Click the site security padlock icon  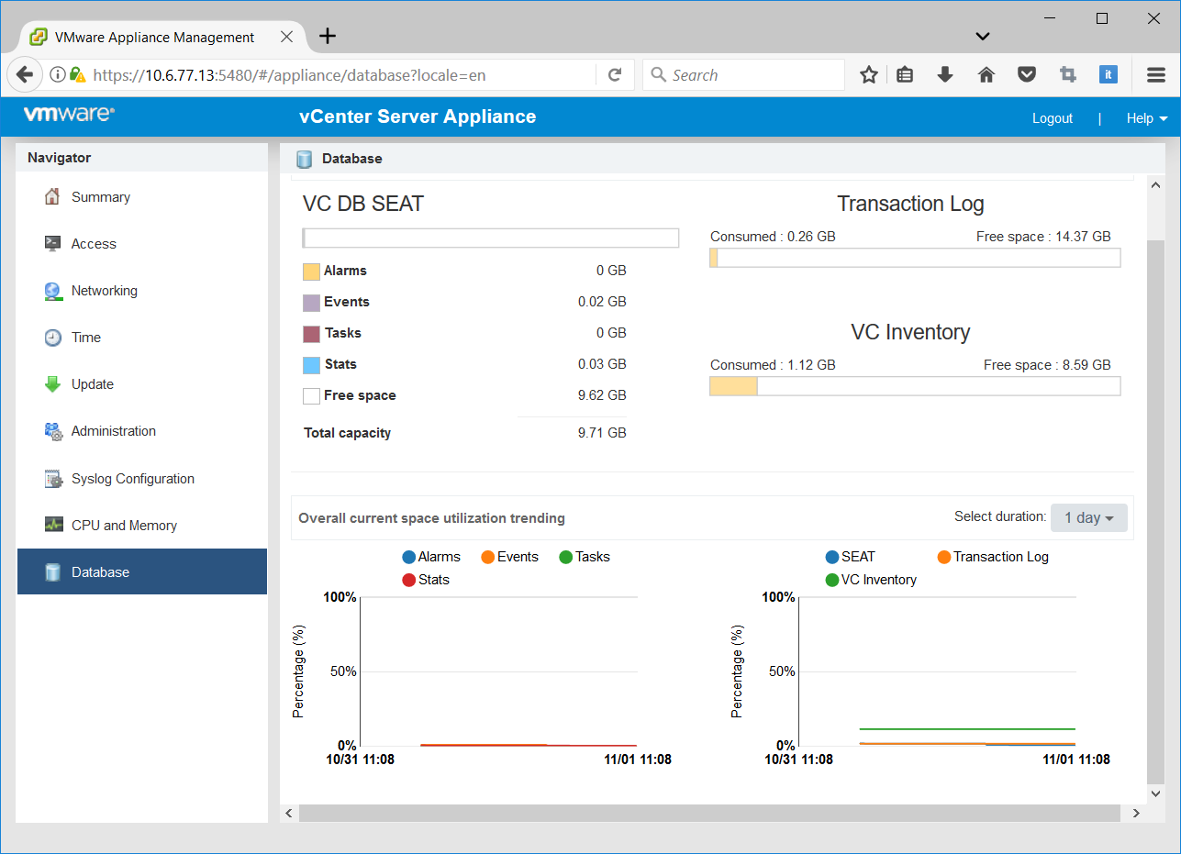click(x=78, y=75)
